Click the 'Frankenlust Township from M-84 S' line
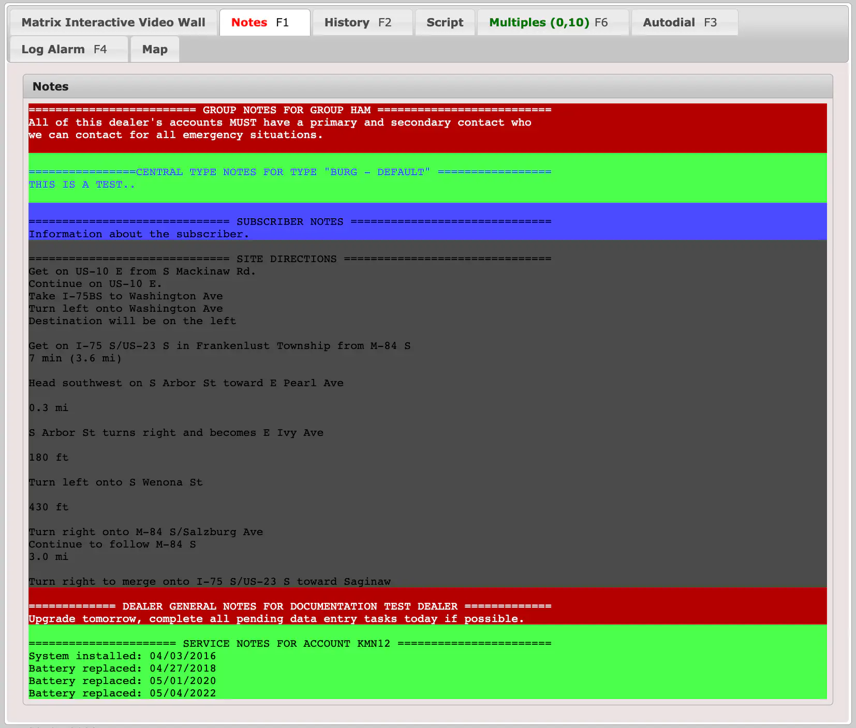 (219, 346)
